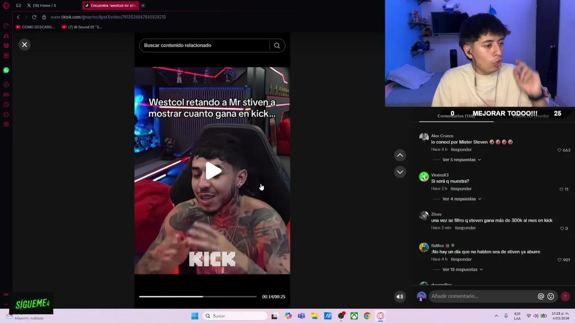This screenshot has height=323, width=575.
Task: Reply to RaMos's comment via Responder
Action: click(461, 259)
